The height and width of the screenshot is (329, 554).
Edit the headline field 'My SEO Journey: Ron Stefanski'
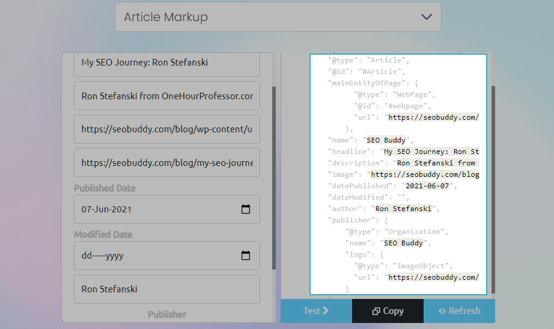click(x=167, y=64)
